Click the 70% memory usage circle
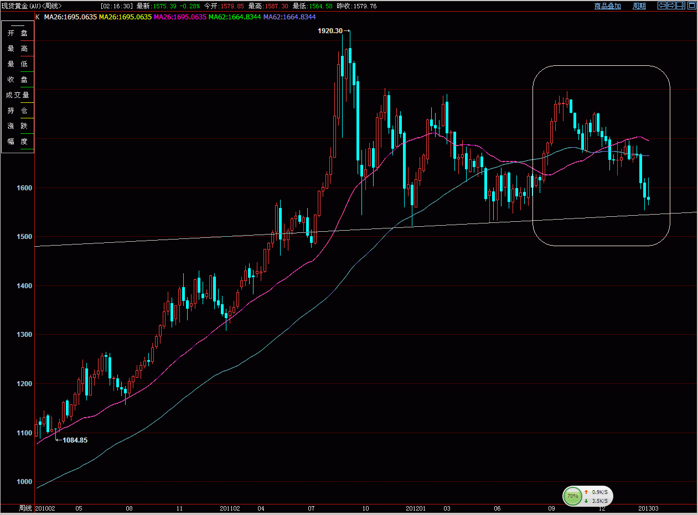Viewport: 698px width, 515px height. pyautogui.click(x=572, y=496)
